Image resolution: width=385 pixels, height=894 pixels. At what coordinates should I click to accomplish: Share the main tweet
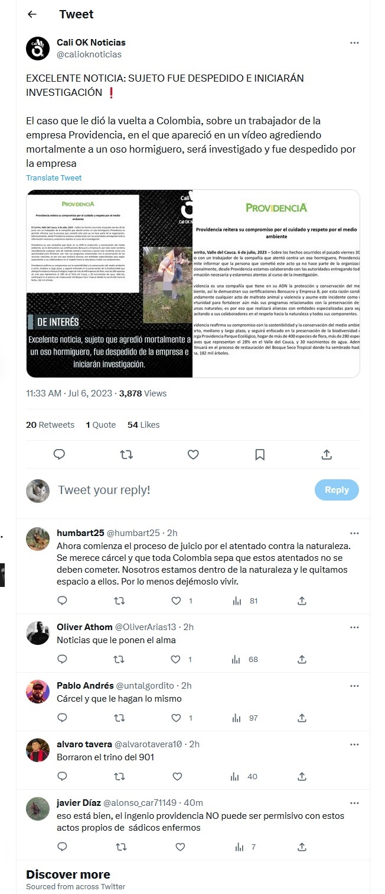point(326,454)
